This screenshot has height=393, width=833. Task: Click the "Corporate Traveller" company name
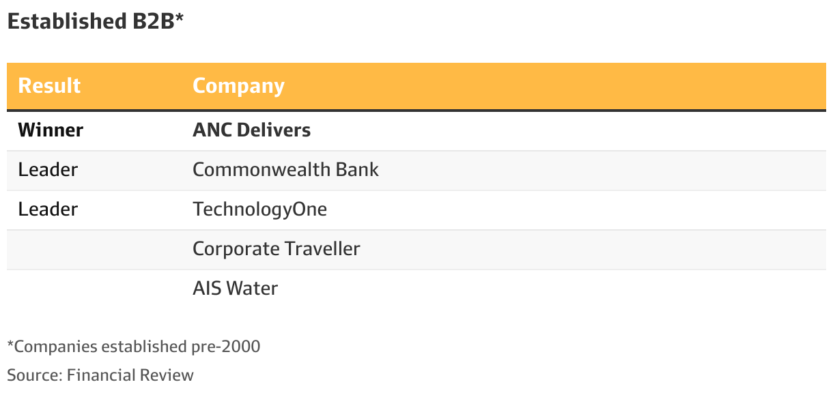(276, 248)
